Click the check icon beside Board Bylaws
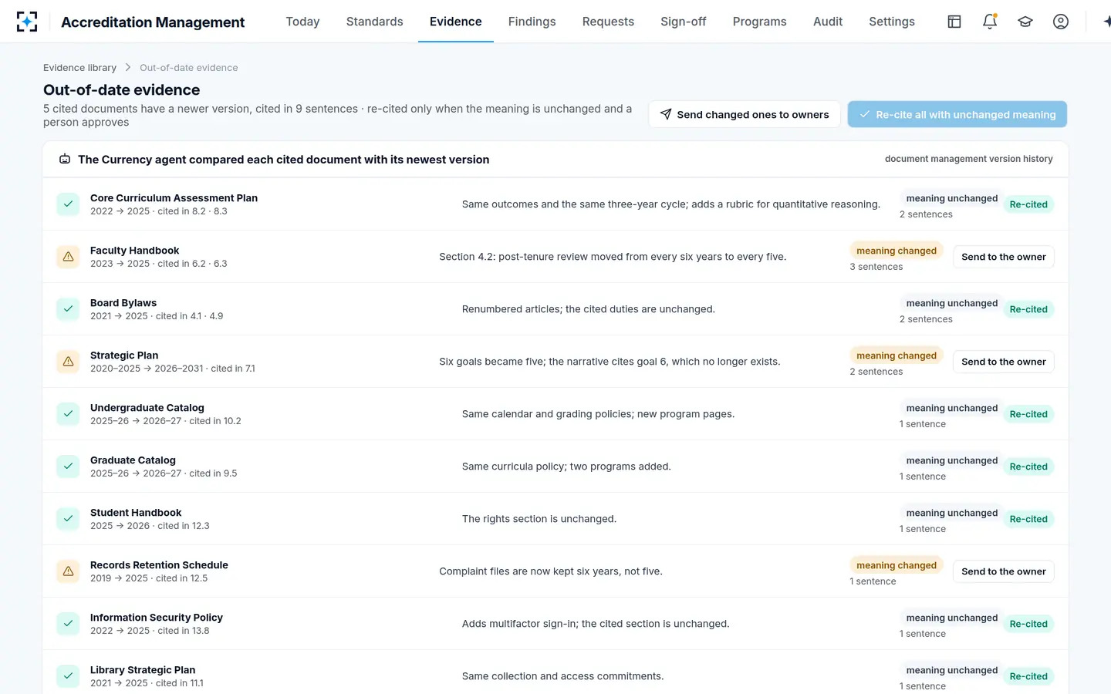1111x694 pixels. tap(68, 309)
